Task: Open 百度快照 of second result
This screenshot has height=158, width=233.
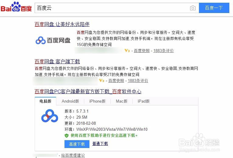Action: pyautogui.click(x=116, y=81)
